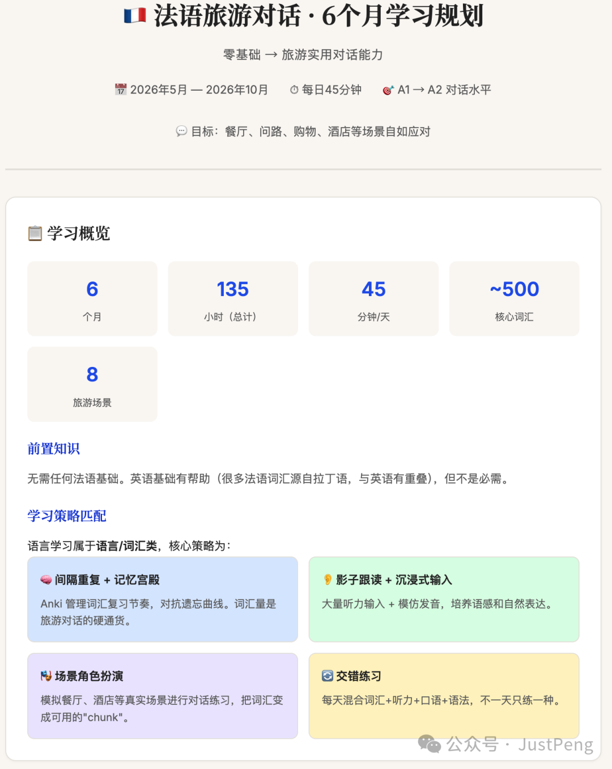This screenshot has width=612, height=769.
Task: Click the text A1 → A2 对话水平
Action: point(444,90)
